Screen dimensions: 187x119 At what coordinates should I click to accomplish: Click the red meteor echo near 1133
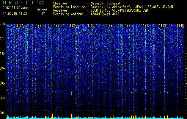pos(52,92)
